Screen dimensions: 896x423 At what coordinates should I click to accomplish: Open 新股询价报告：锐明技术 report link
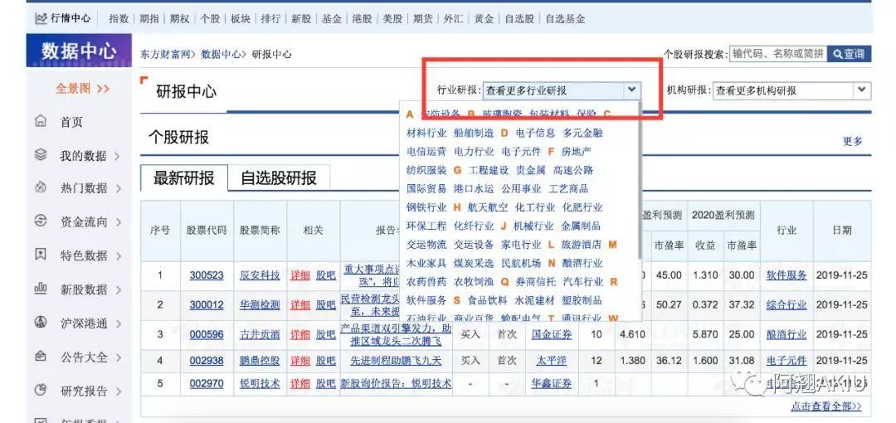click(x=396, y=383)
